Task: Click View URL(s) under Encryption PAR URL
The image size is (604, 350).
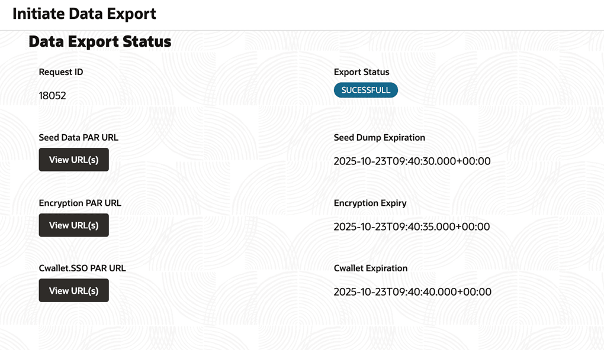Action: (x=73, y=225)
